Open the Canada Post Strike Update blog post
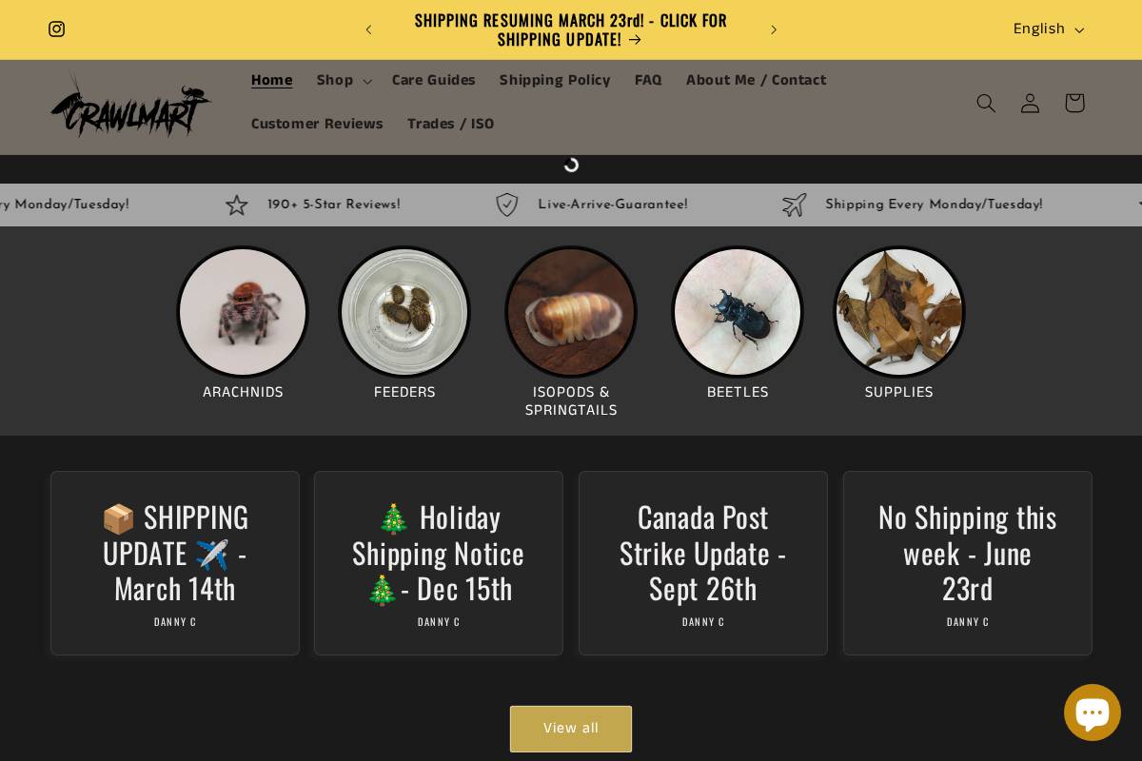 [x=702, y=553]
